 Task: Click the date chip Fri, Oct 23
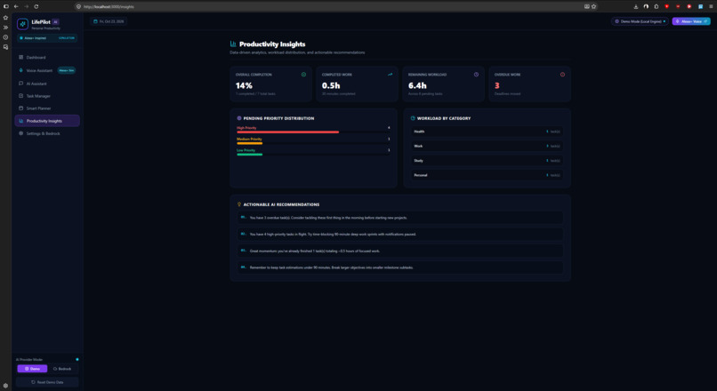(x=109, y=21)
